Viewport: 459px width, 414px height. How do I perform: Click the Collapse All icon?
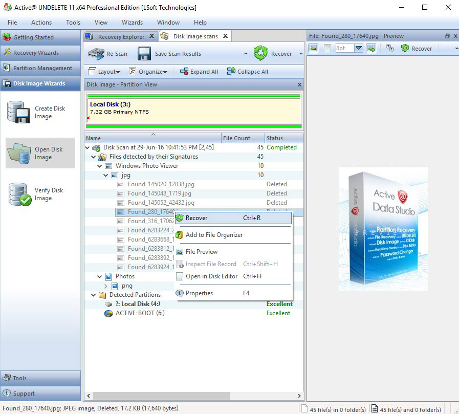pyautogui.click(x=231, y=72)
